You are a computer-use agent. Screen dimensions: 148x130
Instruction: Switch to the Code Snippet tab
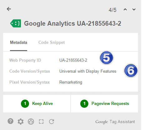[52, 43]
